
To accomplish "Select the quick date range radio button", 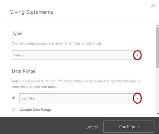I will click(x=13, y=98).
